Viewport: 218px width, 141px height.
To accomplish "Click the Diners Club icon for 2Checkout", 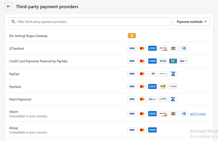I will (183, 49).
